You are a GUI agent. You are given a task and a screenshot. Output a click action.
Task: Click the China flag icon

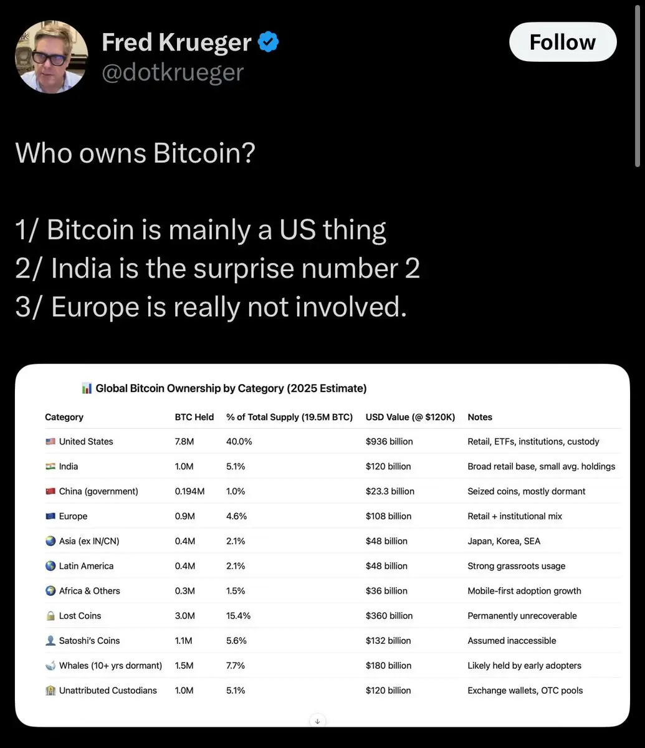click(x=50, y=491)
